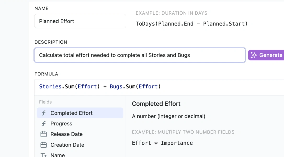Place cursor at the plus operator in formula
284x157 pixels.
click(x=105, y=87)
